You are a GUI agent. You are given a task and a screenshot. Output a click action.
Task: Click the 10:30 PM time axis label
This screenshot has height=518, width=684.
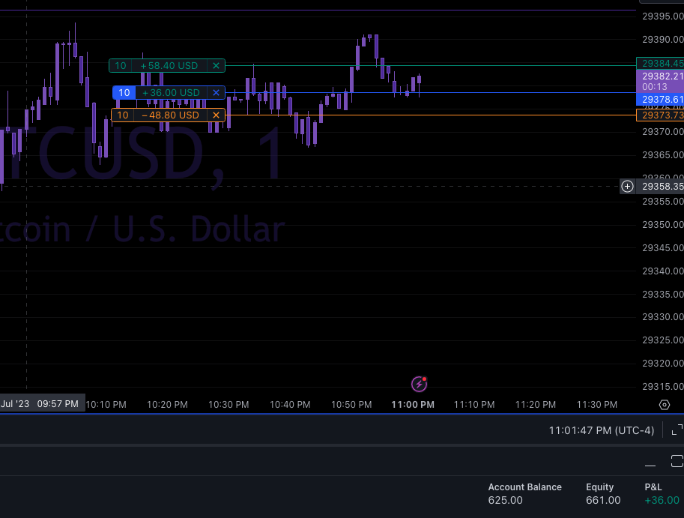[228, 405]
